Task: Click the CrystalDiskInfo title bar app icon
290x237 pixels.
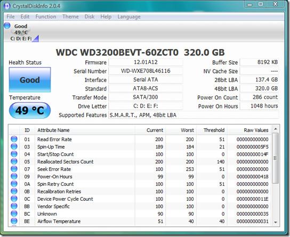Action: (7, 6)
